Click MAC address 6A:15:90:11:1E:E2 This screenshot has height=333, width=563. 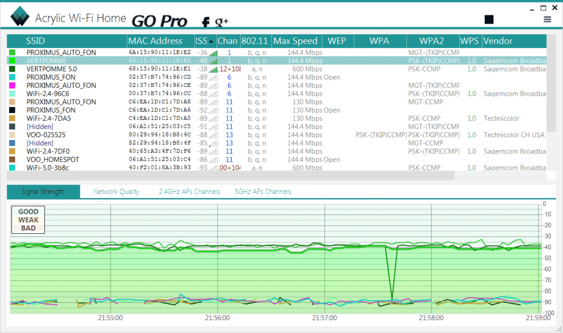click(160, 52)
